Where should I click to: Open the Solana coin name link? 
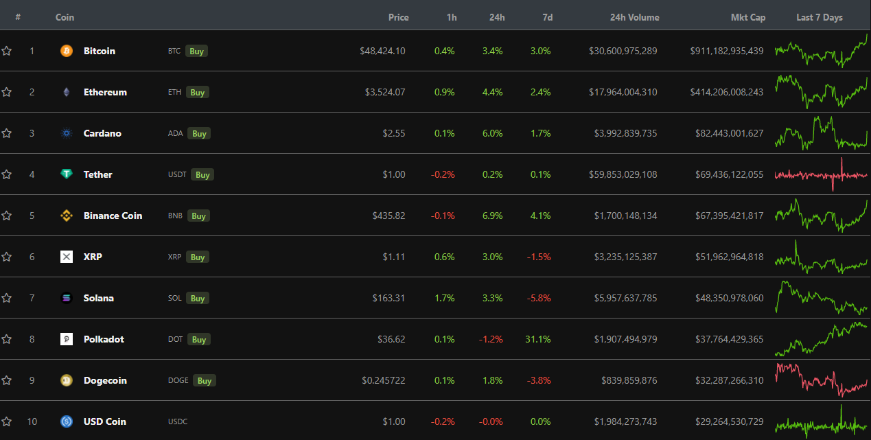[99, 298]
